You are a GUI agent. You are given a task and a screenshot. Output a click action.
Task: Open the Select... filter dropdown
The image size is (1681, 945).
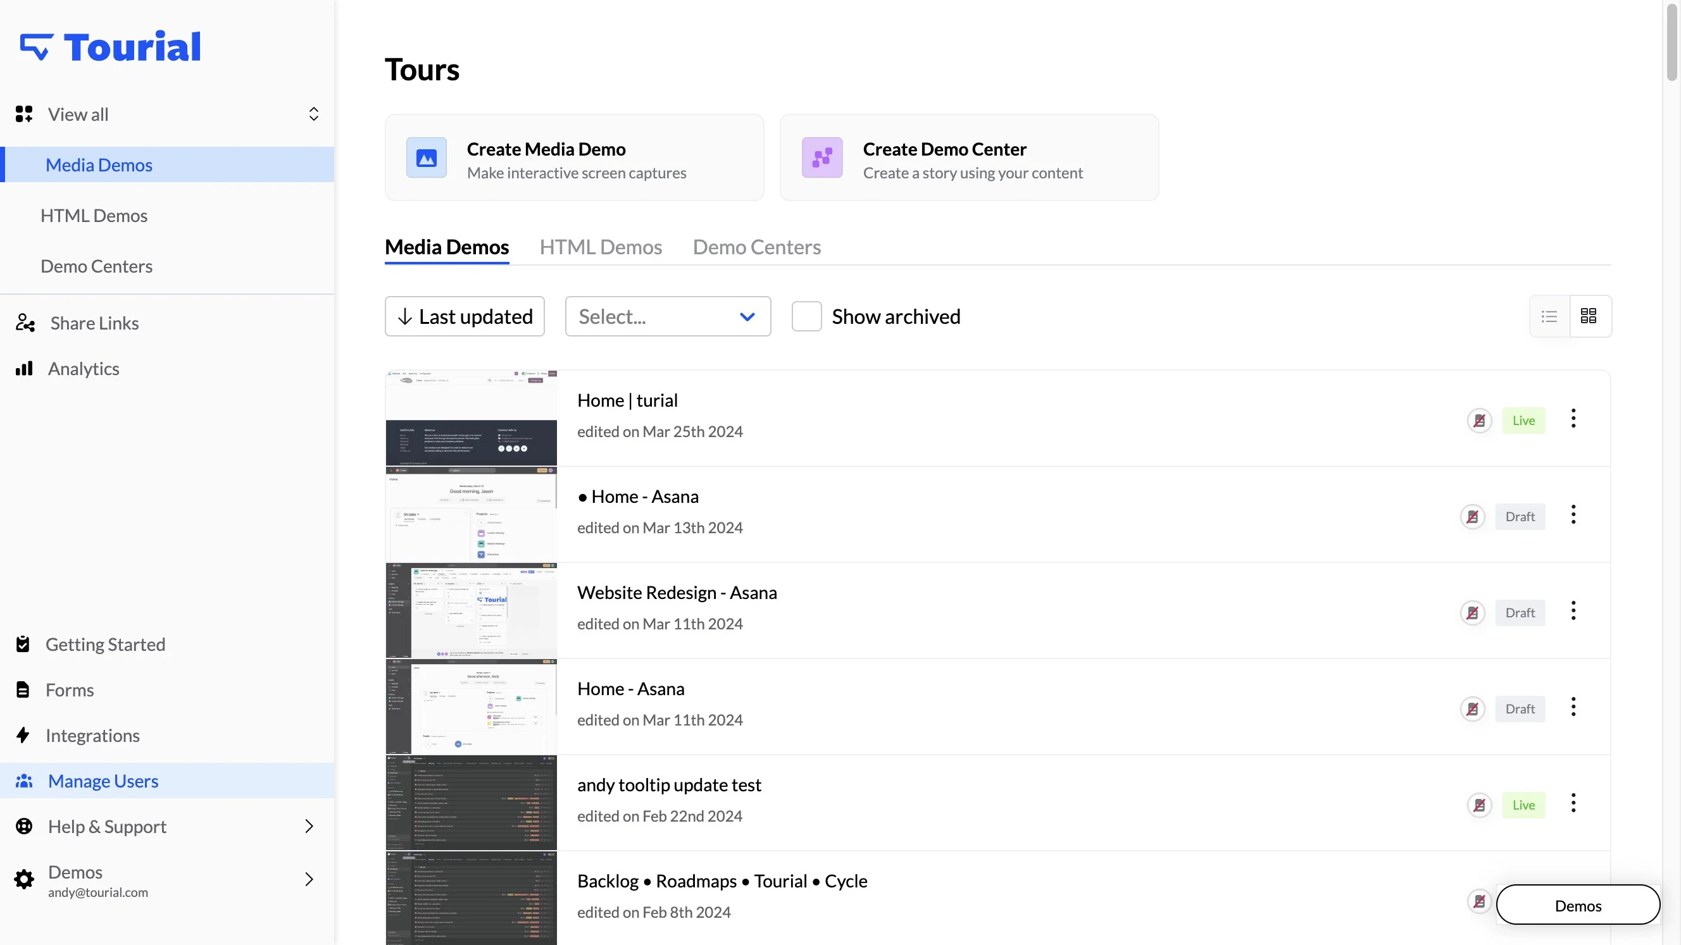click(668, 316)
